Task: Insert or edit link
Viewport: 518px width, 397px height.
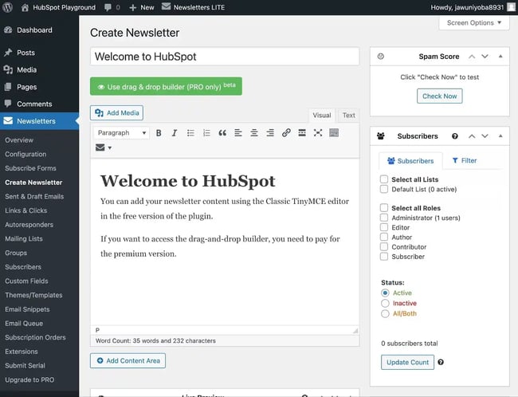Action: tap(286, 133)
